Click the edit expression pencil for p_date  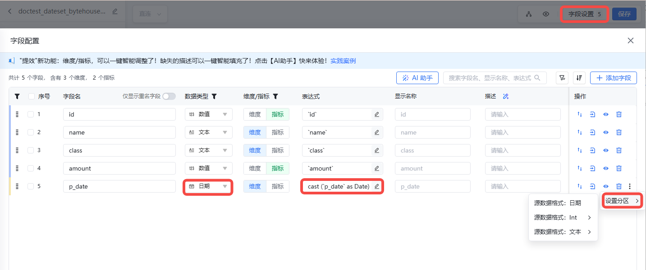pyautogui.click(x=377, y=186)
